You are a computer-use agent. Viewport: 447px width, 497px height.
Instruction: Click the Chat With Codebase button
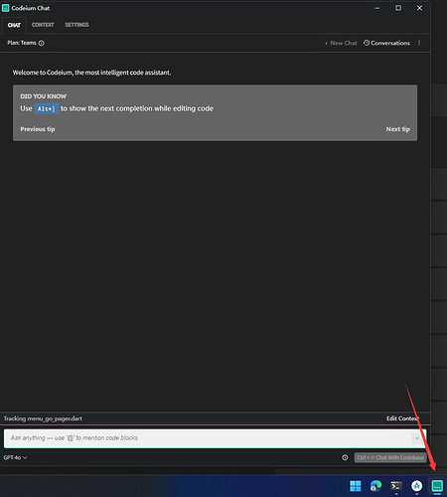pyautogui.click(x=390, y=457)
